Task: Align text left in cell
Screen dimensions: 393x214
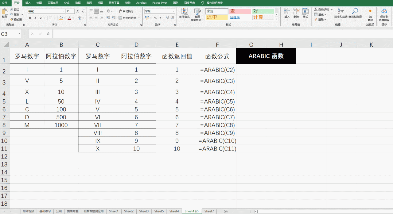Action: (91, 18)
